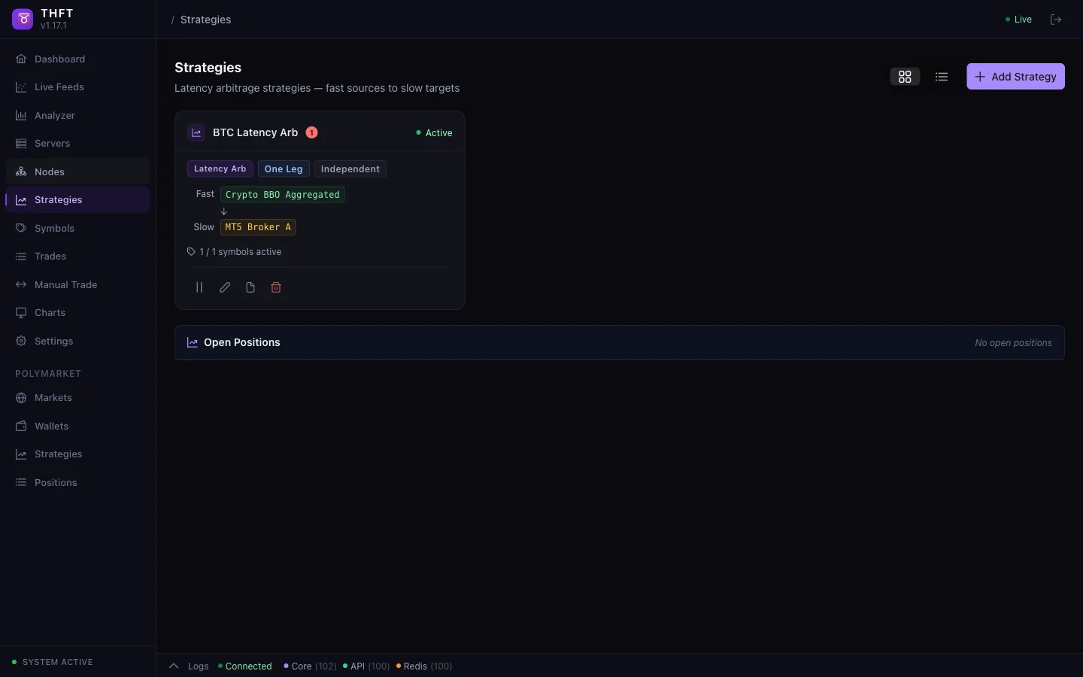The width and height of the screenshot is (1083, 677).
Task: Expand the Open Positions panel
Action: tap(242, 342)
